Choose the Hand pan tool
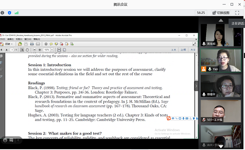Image resolution: width=245 pixels, height=150 pixels. (x=27, y=50)
